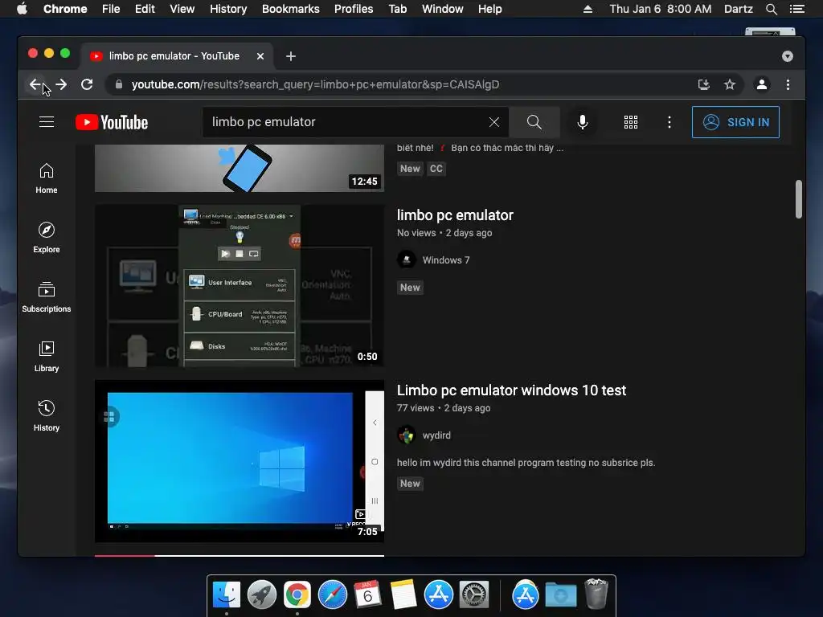Open Library in YouTube sidebar
Screen dimensions: 823x617
click(46, 357)
